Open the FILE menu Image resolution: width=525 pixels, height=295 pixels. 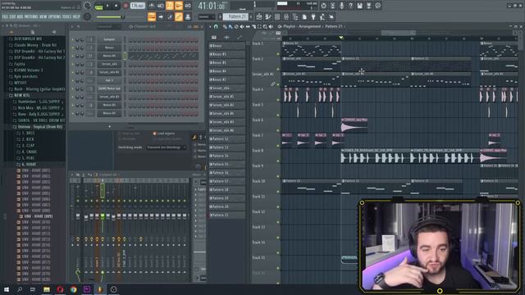pos(5,16)
